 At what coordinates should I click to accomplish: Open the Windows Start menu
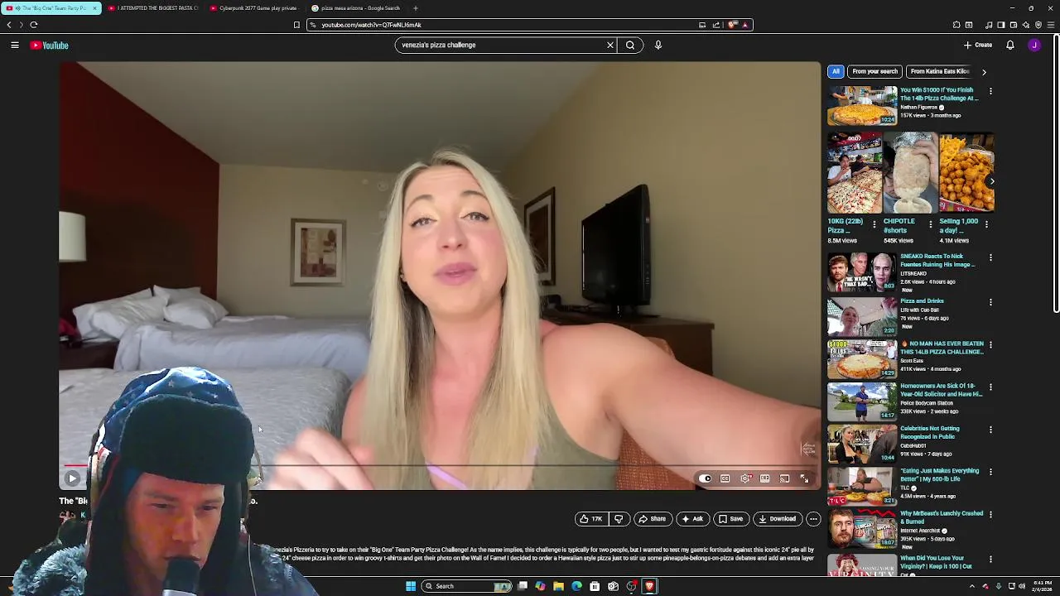coord(410,586)
